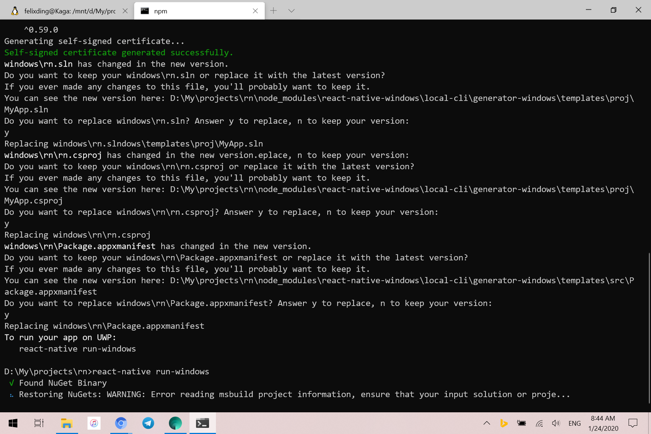Expand hidden icons in the system tray
Screen dimensions: 651x434
coord(486,423)
